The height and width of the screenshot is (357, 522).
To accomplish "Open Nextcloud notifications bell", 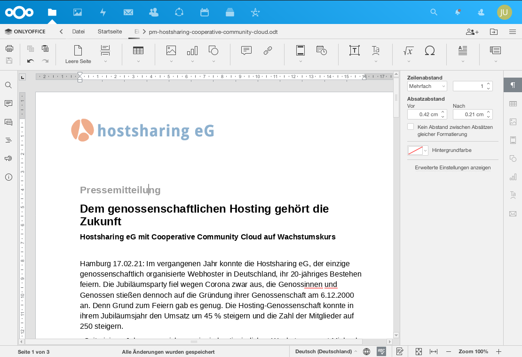I will (x=458, y=12).
